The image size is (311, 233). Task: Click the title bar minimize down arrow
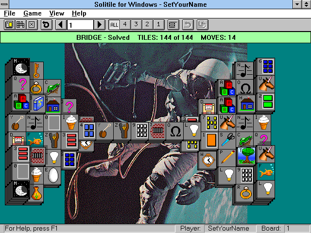tap(297, 4)
